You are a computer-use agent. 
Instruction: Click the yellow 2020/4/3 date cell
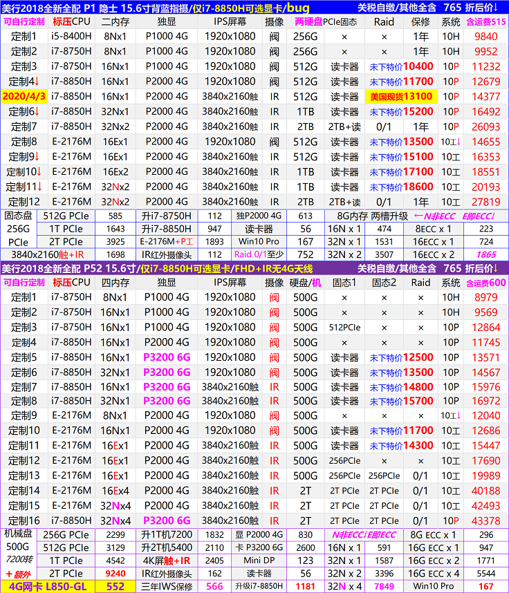[x=24, y=97]
